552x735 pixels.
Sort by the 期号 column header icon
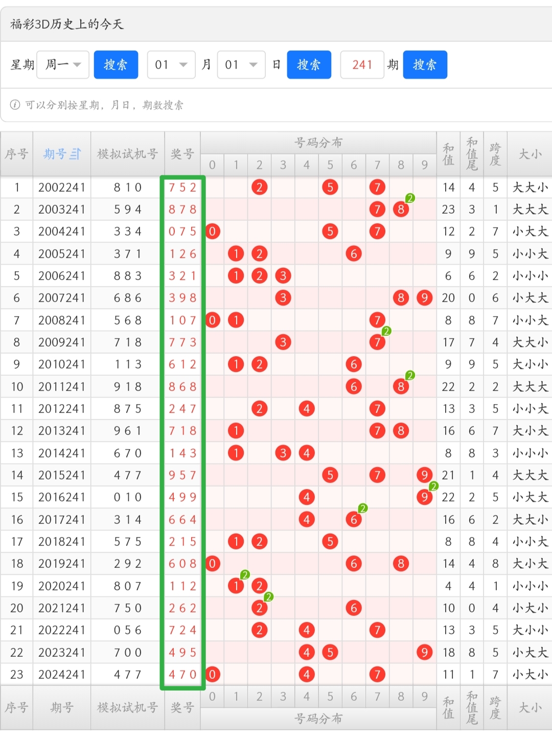[x=76, y=154]
